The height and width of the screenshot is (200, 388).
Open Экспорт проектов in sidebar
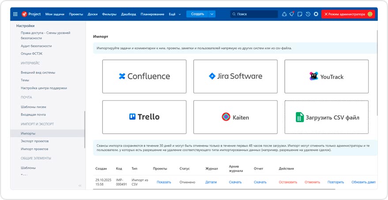pyautogui.click(x=34, y=141)
